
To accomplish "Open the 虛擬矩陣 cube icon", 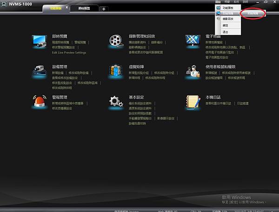I will point(116,71).
